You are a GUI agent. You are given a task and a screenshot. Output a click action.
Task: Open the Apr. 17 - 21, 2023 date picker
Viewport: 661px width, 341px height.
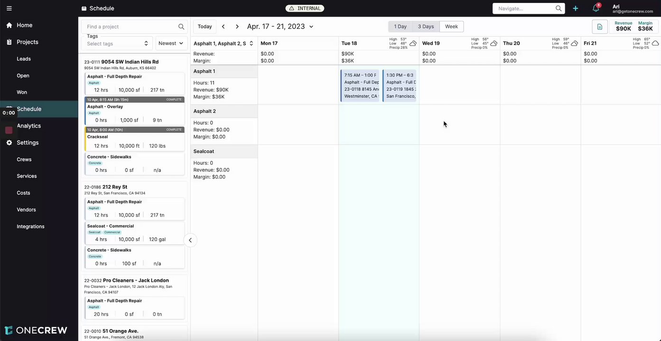pos(280,27)
